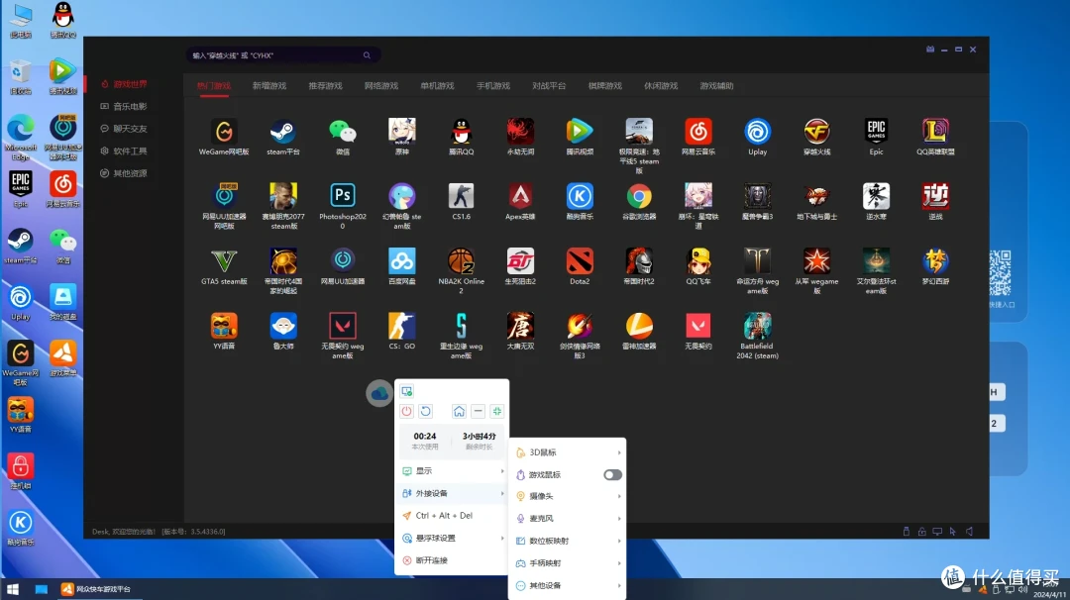Screen dimensions: 1070x600
Task: Send Ctrl + Alt + Del
Action: click(x=453, y=516)
